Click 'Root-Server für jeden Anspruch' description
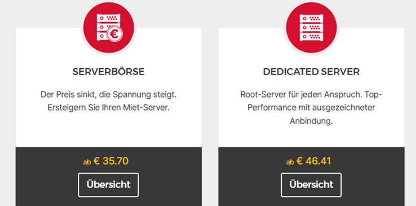The image size is (416, 206). point(302,94)
